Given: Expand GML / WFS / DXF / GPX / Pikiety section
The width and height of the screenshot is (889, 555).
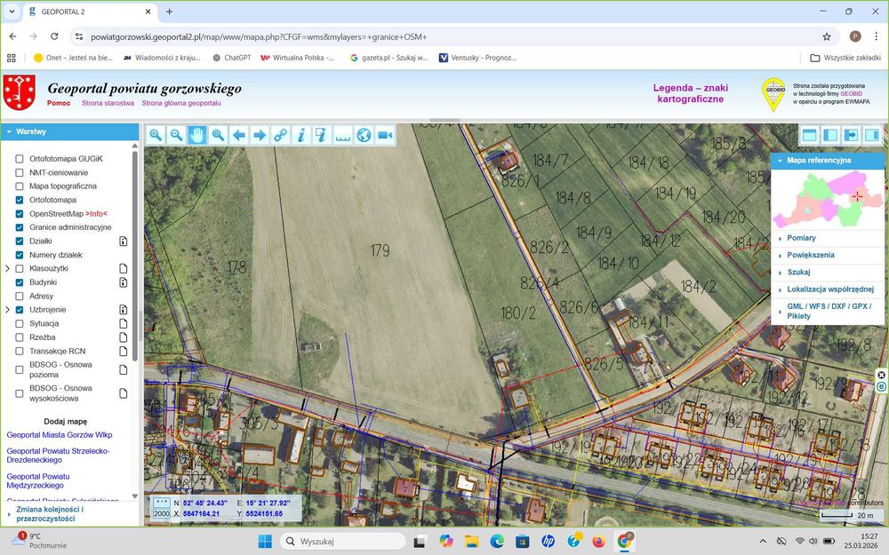Looking at the screenshot, I should [x=829, y=311].
